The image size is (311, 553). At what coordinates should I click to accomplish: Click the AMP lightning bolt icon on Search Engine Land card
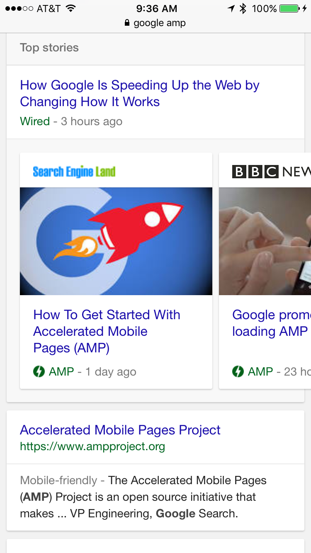pos(39,371)
